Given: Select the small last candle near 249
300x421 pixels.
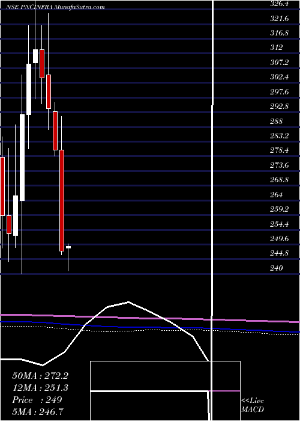Looking at the screenshot, I should 68,247.
